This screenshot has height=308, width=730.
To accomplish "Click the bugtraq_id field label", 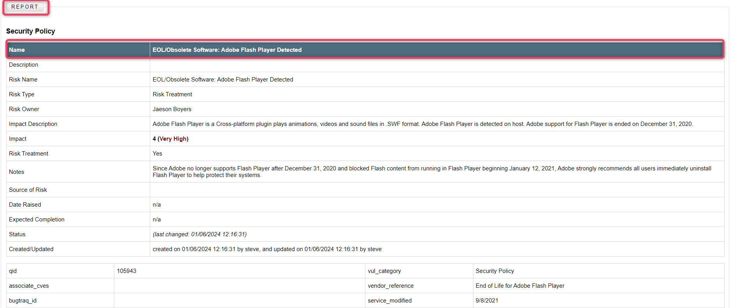I will tap(23, 301).
